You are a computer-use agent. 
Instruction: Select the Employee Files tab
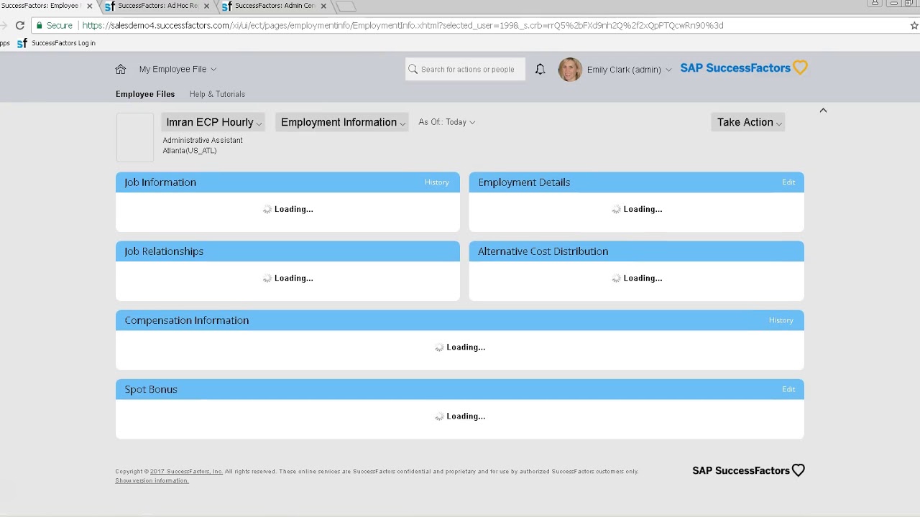(145, 94)
